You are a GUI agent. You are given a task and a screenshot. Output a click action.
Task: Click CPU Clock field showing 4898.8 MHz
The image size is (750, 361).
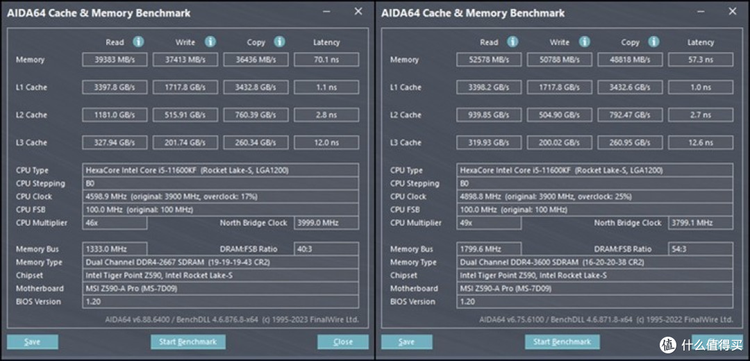click(594, 196)
